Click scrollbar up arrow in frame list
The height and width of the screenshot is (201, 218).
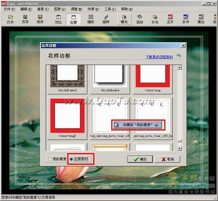[180, 68]
